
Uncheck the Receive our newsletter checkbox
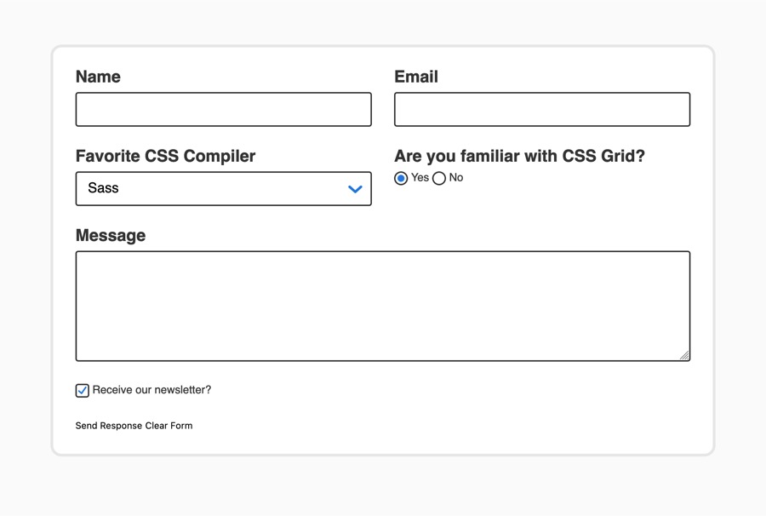point(82,390)
